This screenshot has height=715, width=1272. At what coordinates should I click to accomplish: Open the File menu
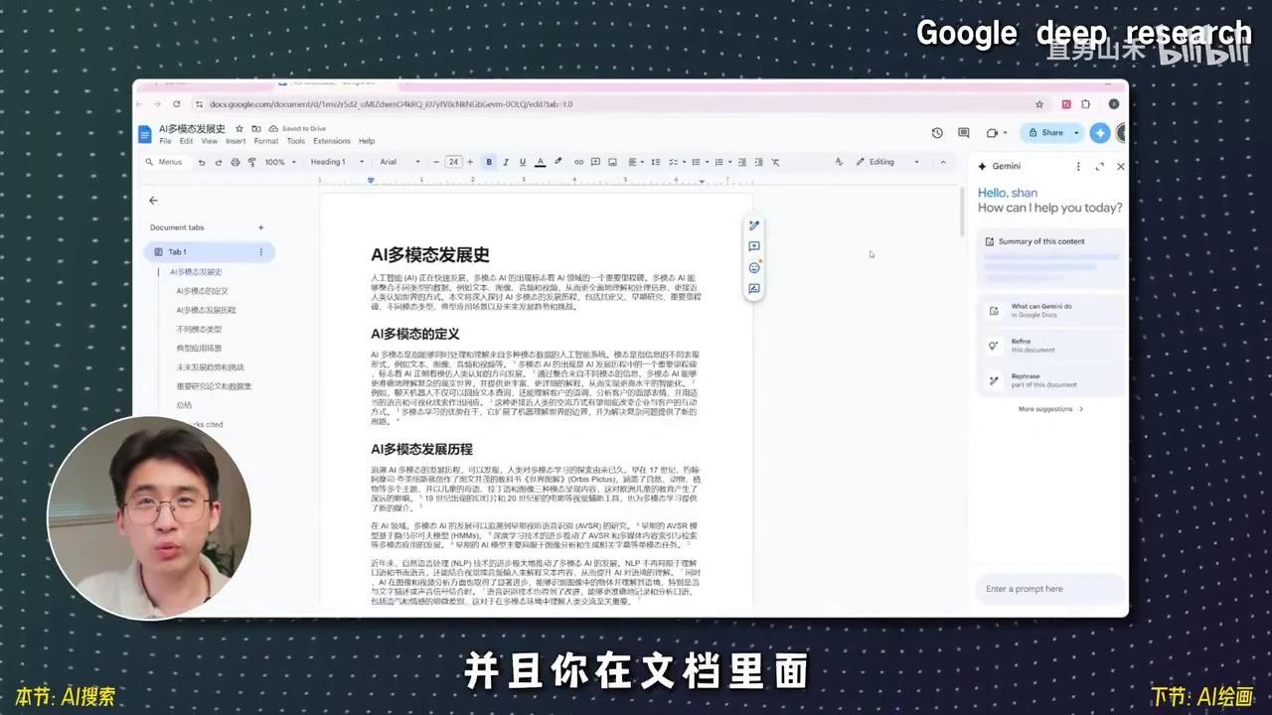(x=165, y=141)
